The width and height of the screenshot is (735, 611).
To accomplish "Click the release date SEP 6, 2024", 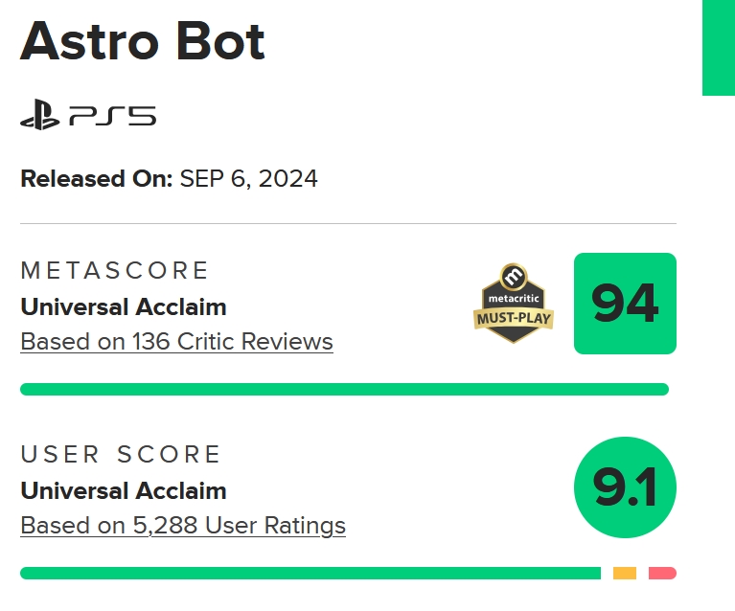I will point(248,178).
